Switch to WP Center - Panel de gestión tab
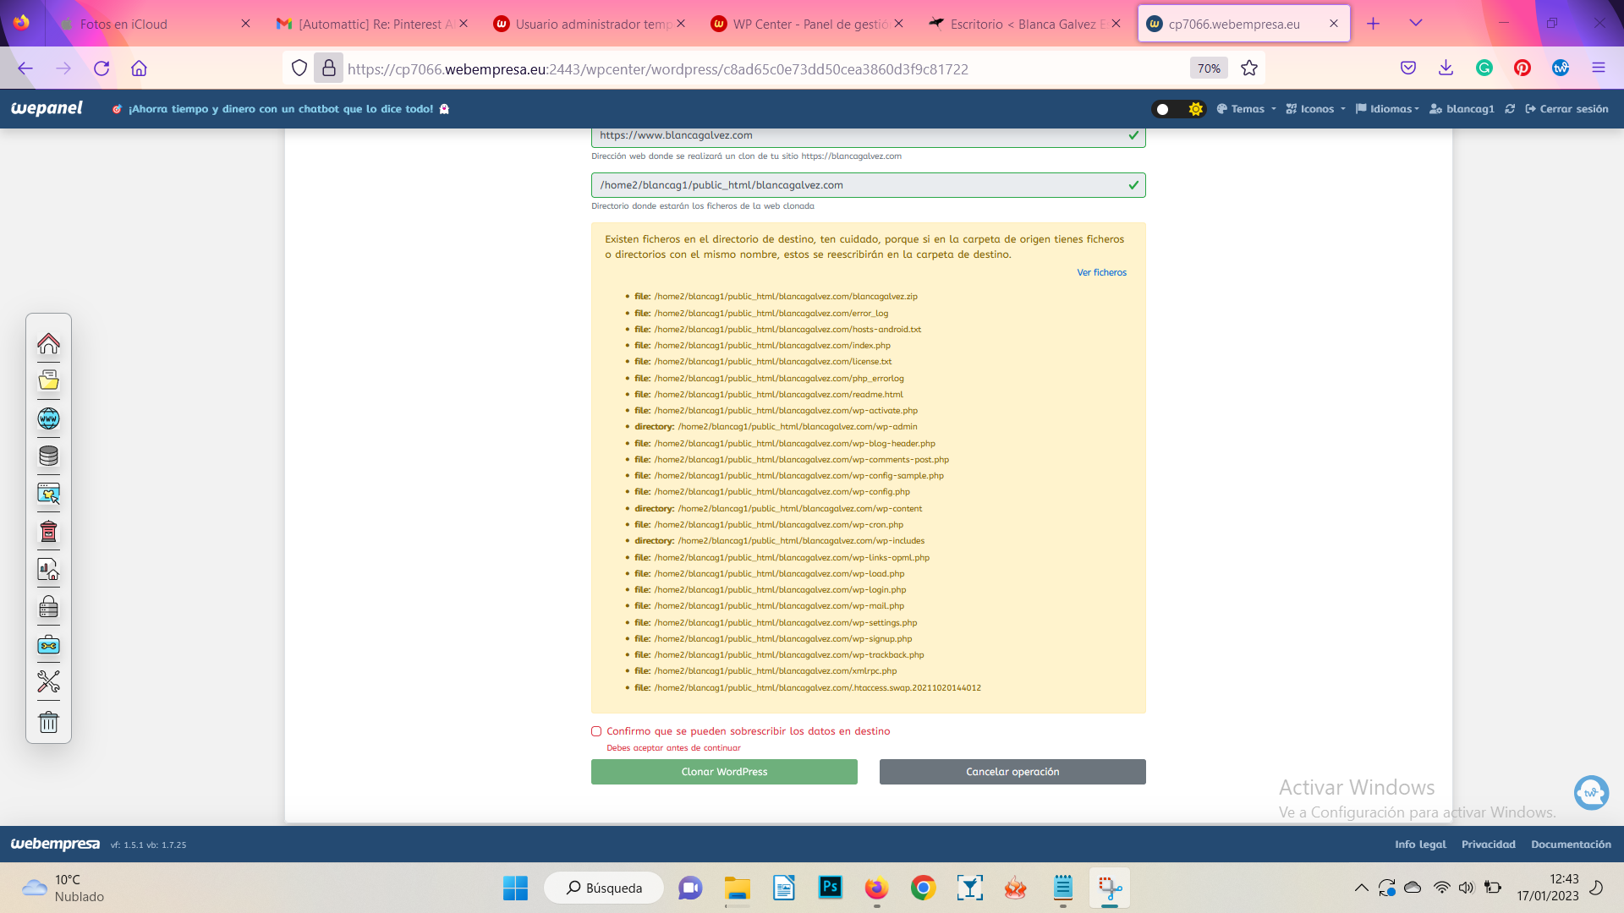 pyautogui.click(x=807, y=24)
